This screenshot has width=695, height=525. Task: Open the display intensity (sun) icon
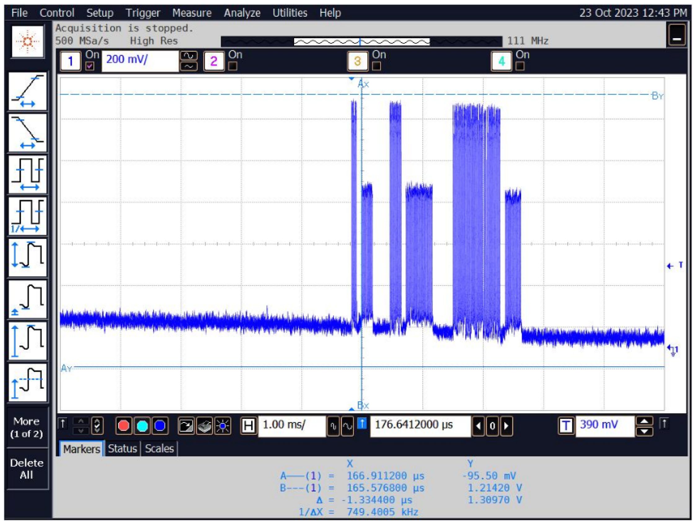click(223, 426)
